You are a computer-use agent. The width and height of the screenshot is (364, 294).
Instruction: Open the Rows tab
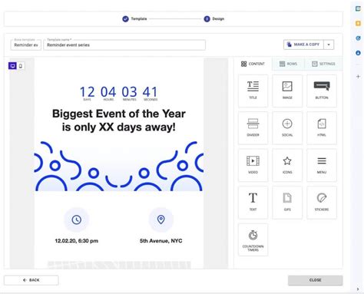pyautogui.click(x=288, y=64)
